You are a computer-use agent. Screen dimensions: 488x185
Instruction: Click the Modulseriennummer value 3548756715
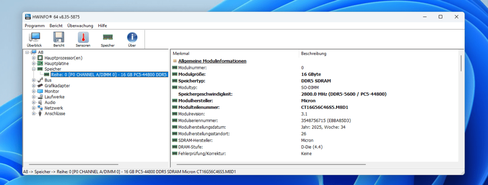pos(325,120)
